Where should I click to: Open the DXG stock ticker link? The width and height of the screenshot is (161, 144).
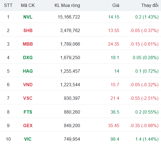coord(28,57)
